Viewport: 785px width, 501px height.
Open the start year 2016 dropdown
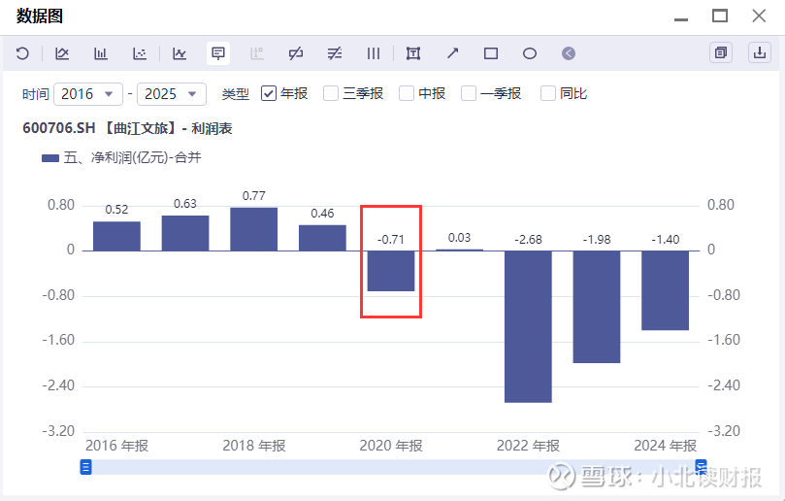pos(88,94)
